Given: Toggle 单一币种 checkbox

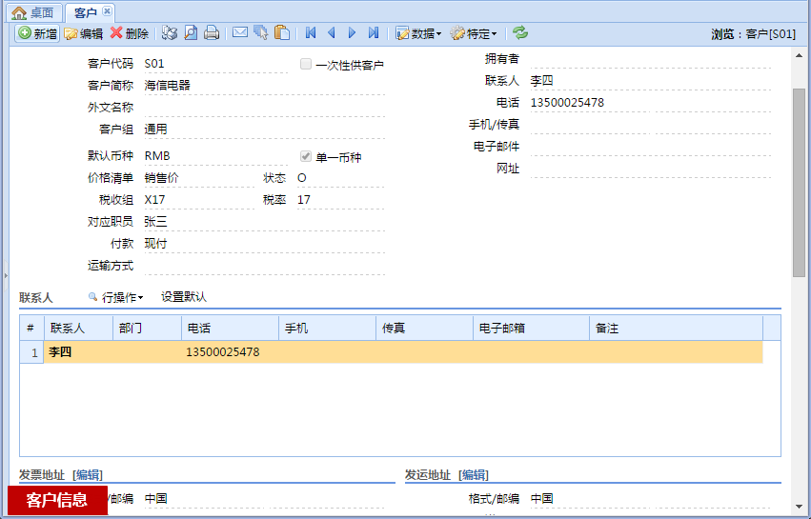Looking at the screenshot, I should click(306, 156).
